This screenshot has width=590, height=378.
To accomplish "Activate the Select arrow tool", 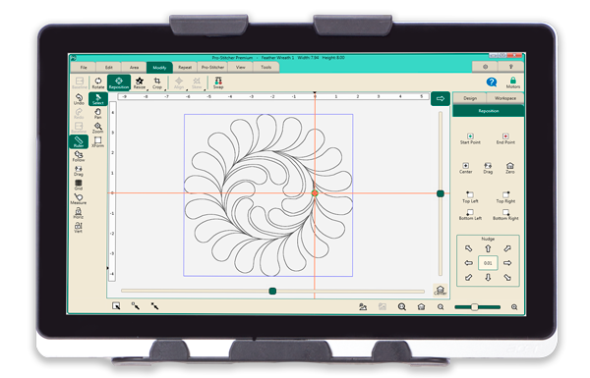I will pos(97,99).
